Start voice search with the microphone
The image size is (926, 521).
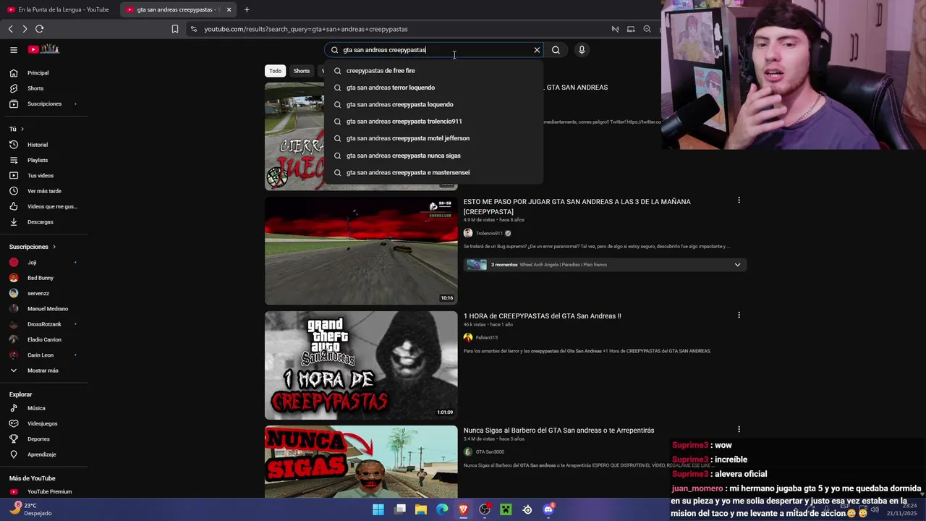coord(582,50)
